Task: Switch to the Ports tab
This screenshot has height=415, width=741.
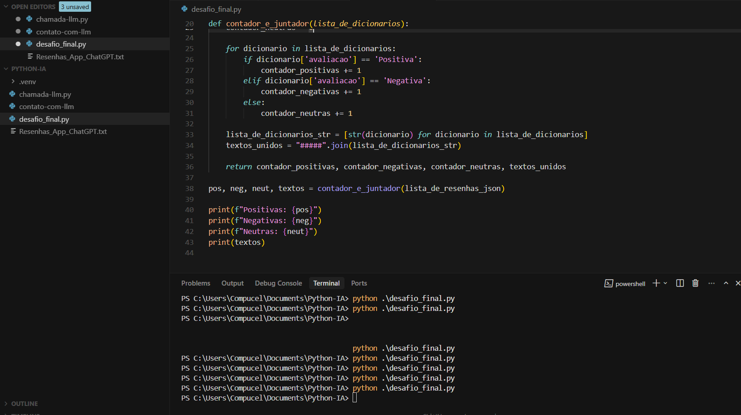Action: 358,283
